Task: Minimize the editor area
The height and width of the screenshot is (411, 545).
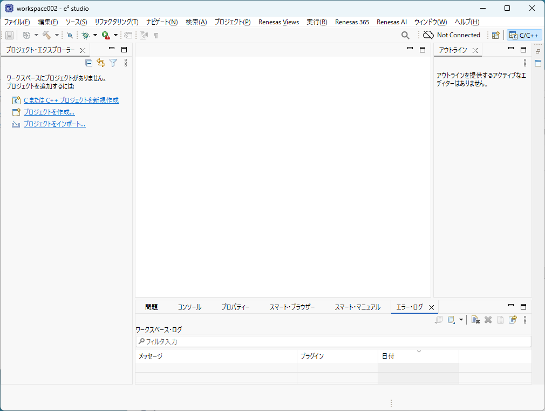Action: click(x=410, y=49)
